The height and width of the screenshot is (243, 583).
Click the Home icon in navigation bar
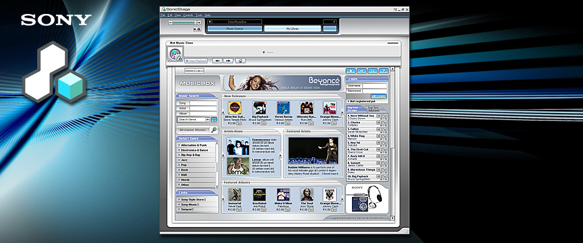tap(241, 61)
